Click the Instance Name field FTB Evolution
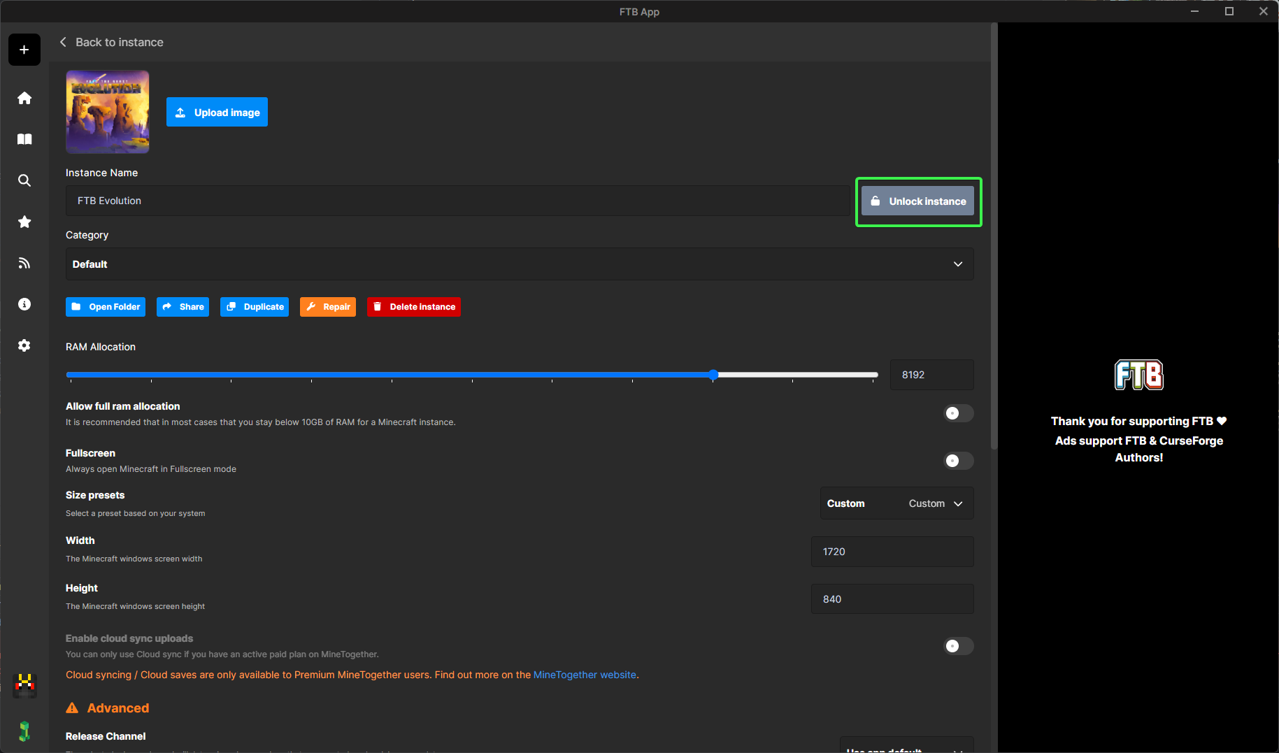The width and height of the screenshot is (1279, 753). [x=457, y=201]
